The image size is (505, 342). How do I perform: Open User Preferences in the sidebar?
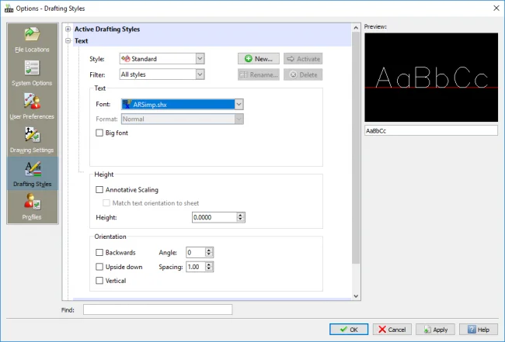coord(32,105)
